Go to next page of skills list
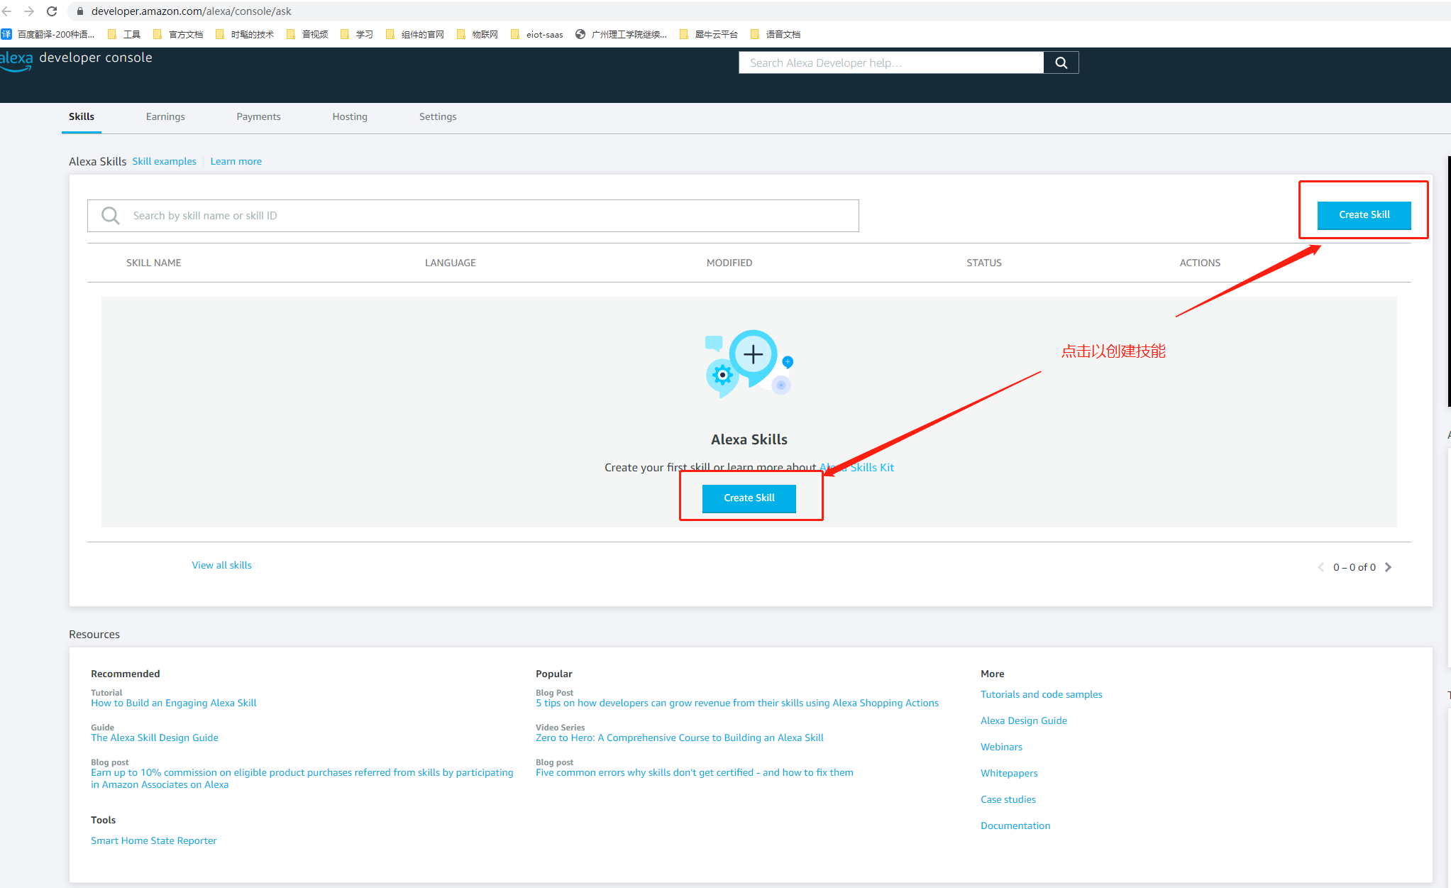1451x888 pixels. (x=1389, y=567)
